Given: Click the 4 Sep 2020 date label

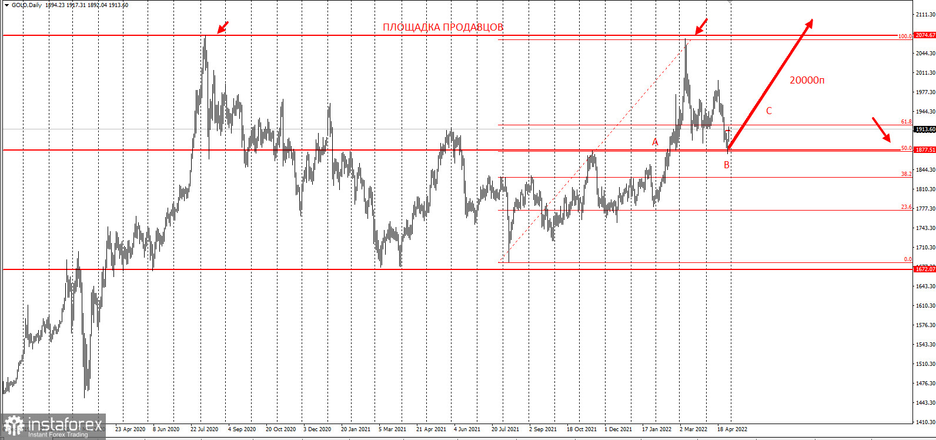Looking at the screenshot, I should [x=242, y=429].
